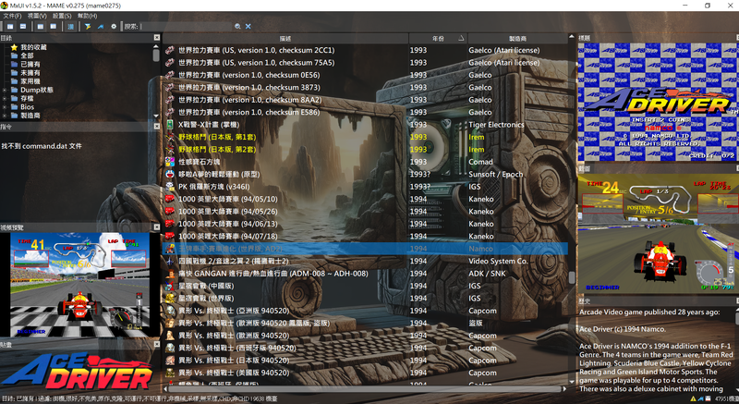Click icon of 哆啦A夢的輕鬆運動 row
The image size is (739, 404).
point(170,174)
